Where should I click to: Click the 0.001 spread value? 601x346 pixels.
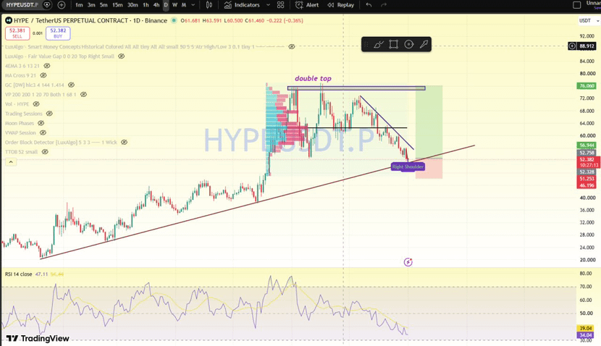pyautogui.click(x=38, y=33)
